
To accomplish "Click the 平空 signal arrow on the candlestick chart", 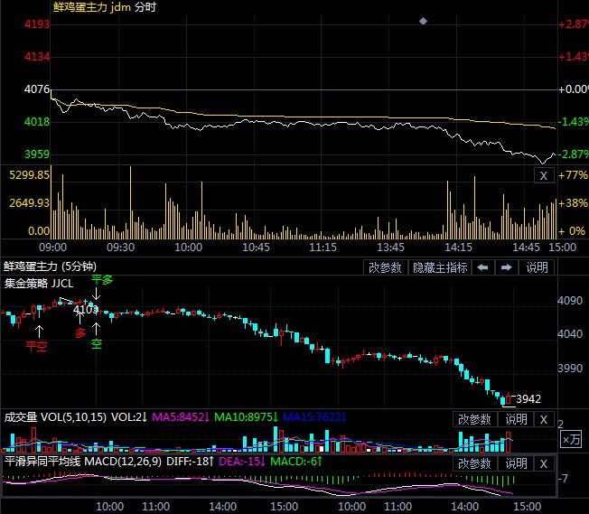I will [x=37, y=333].
